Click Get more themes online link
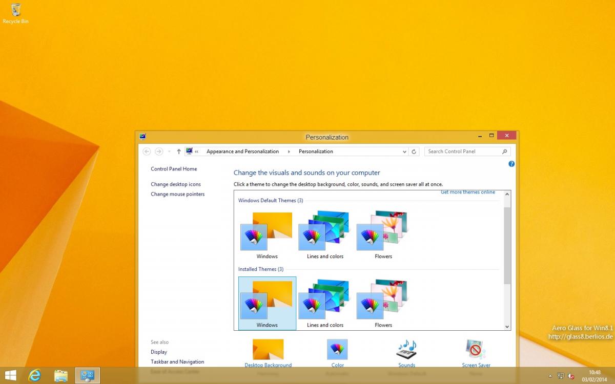615x384 pixels. coord(468,192)
